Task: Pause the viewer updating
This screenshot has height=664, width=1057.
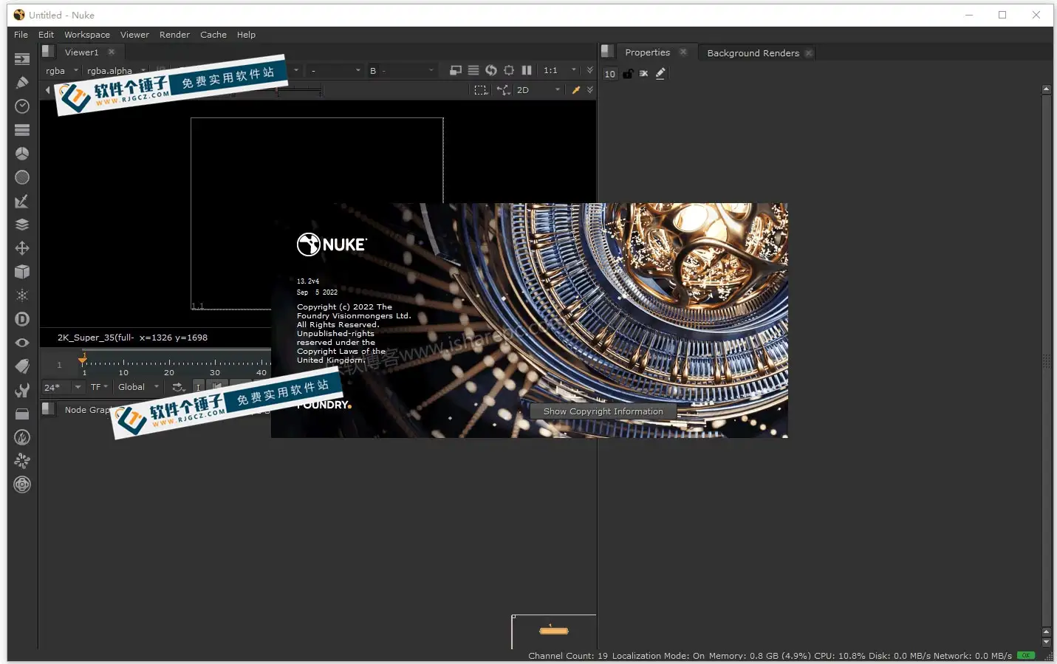Action: [x=527, y=70]
